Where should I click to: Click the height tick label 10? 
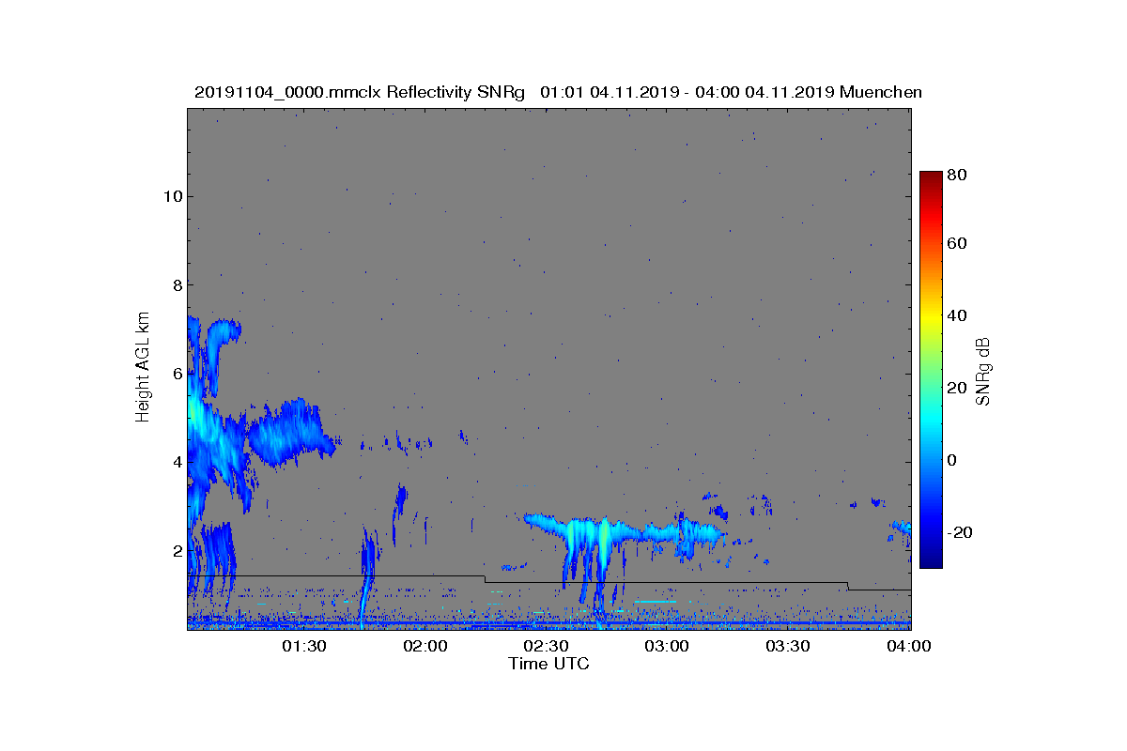click(171, 196)
